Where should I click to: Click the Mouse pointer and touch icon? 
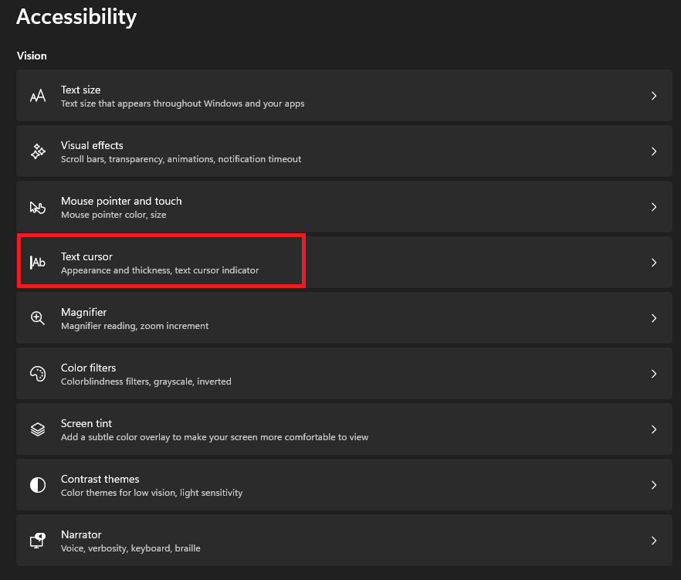tap(38, 207)
